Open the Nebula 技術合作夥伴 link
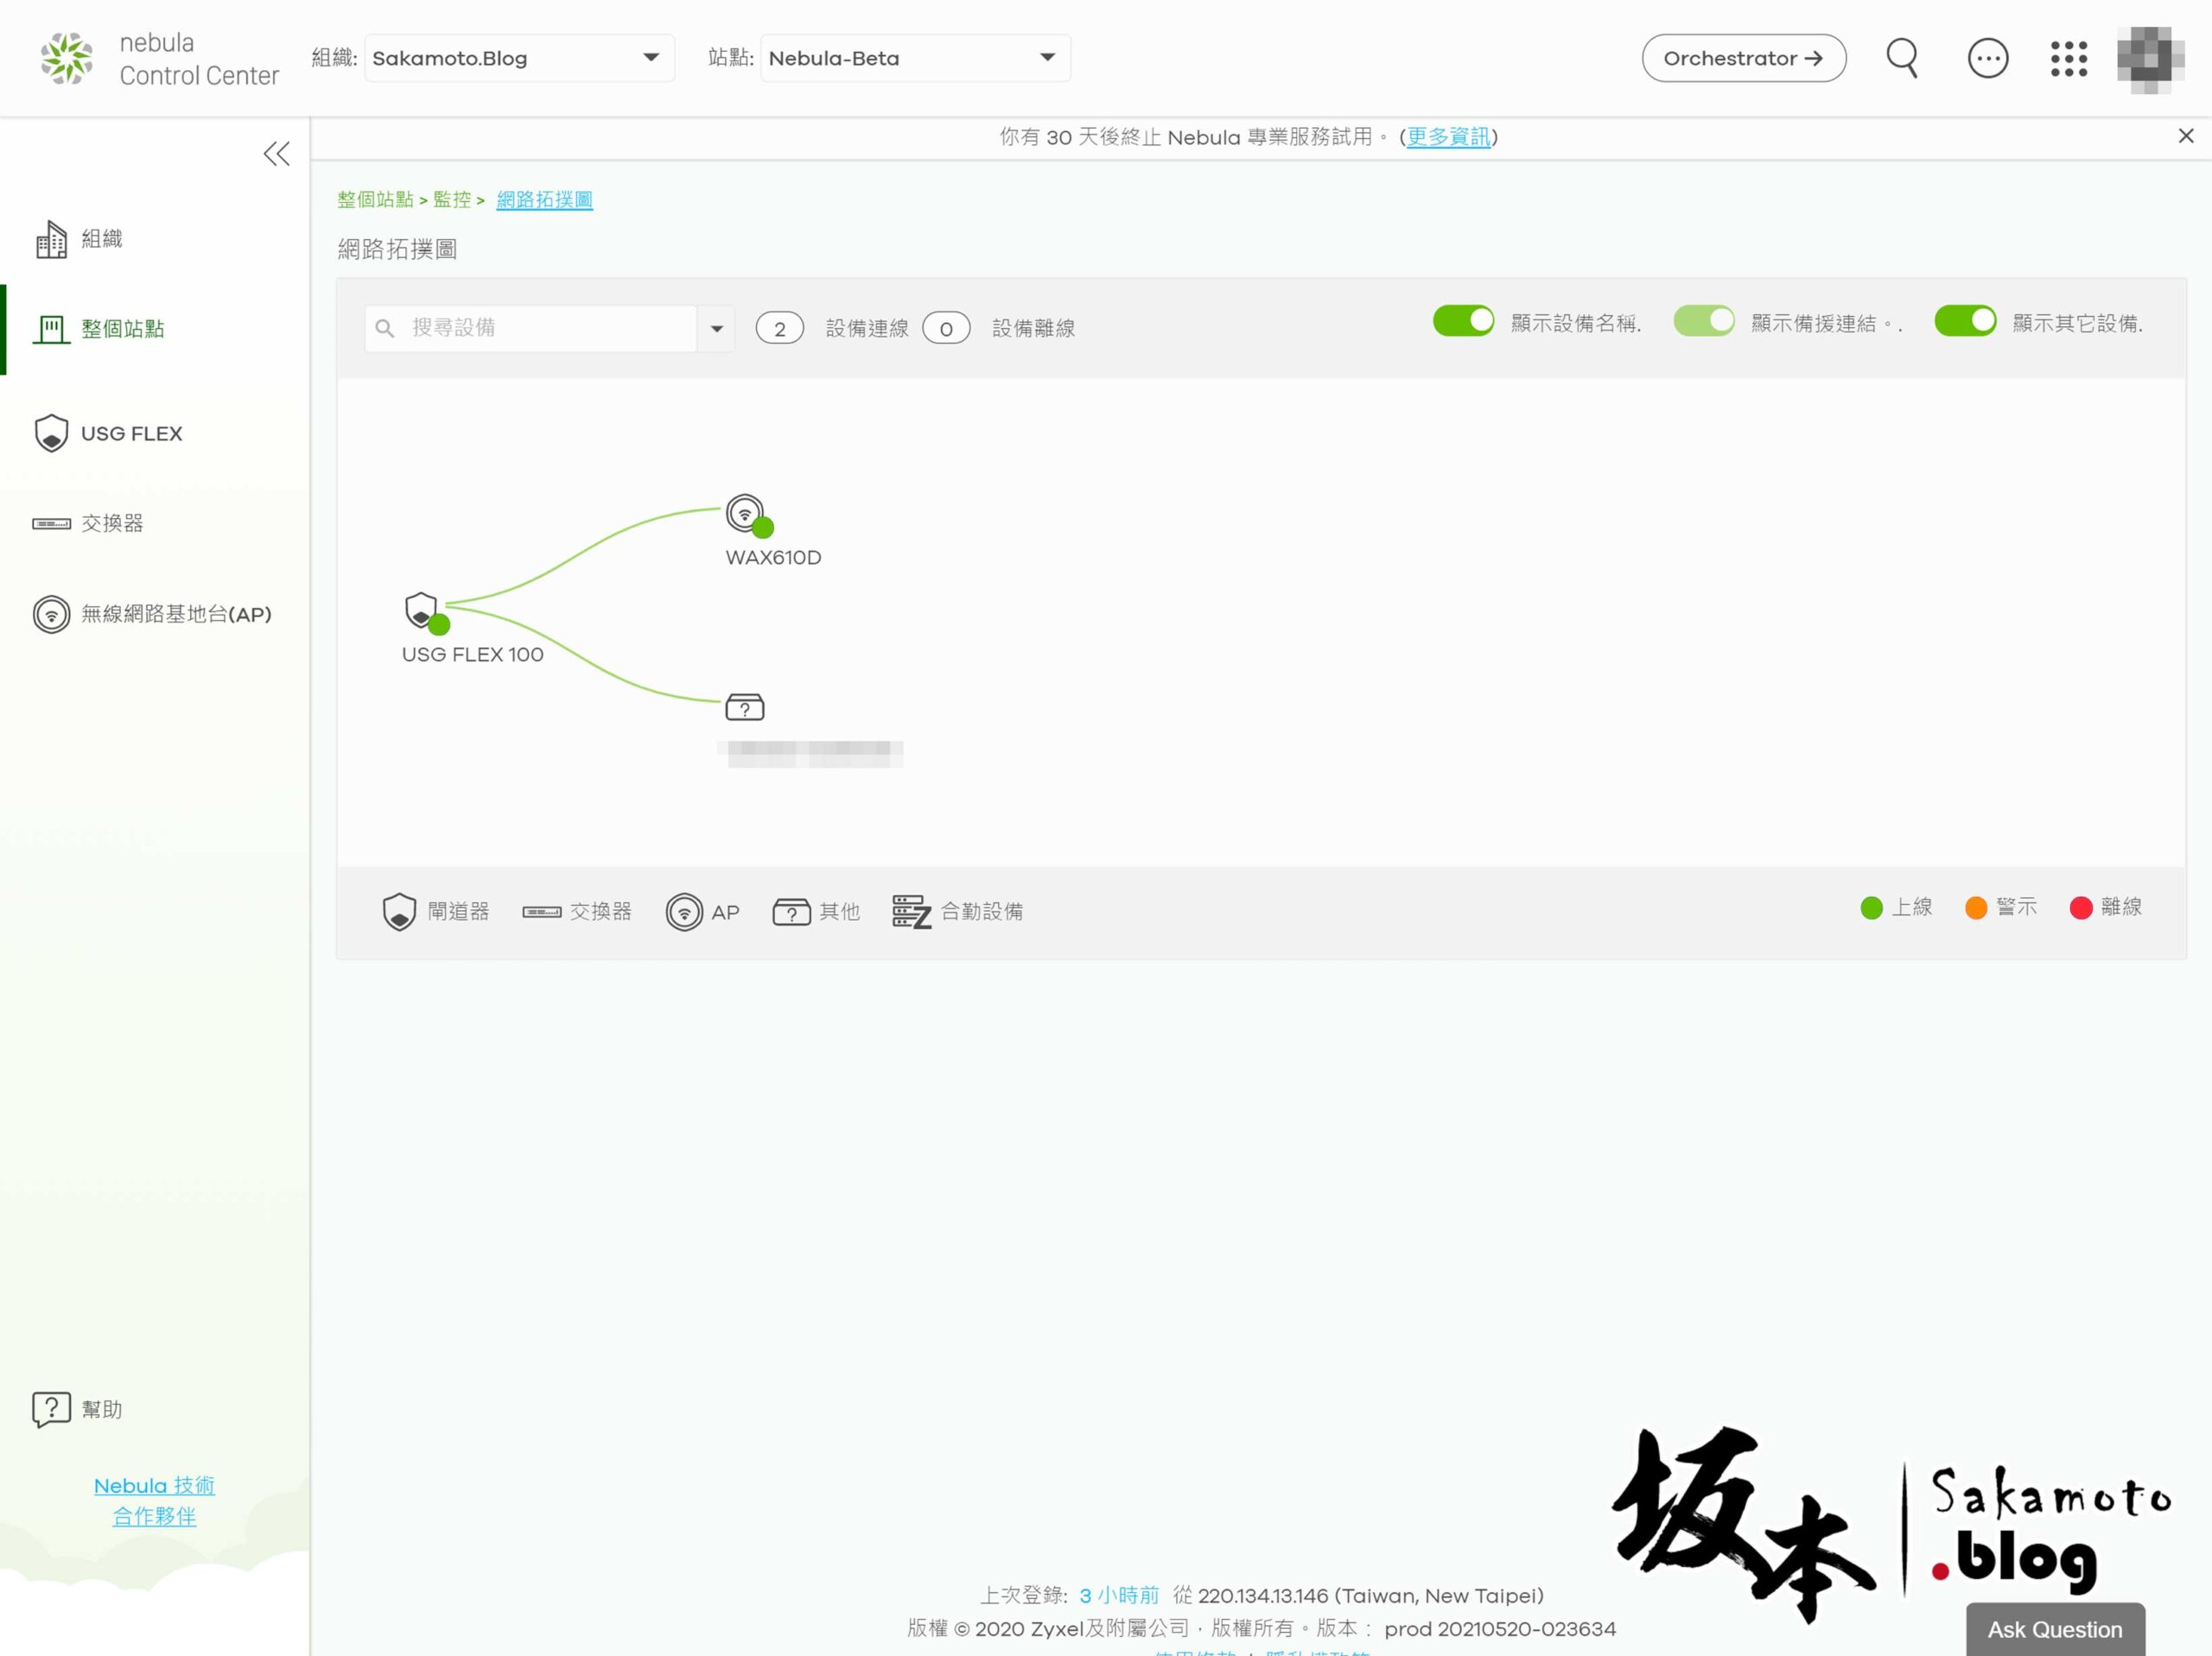 tap(154, 1500)
